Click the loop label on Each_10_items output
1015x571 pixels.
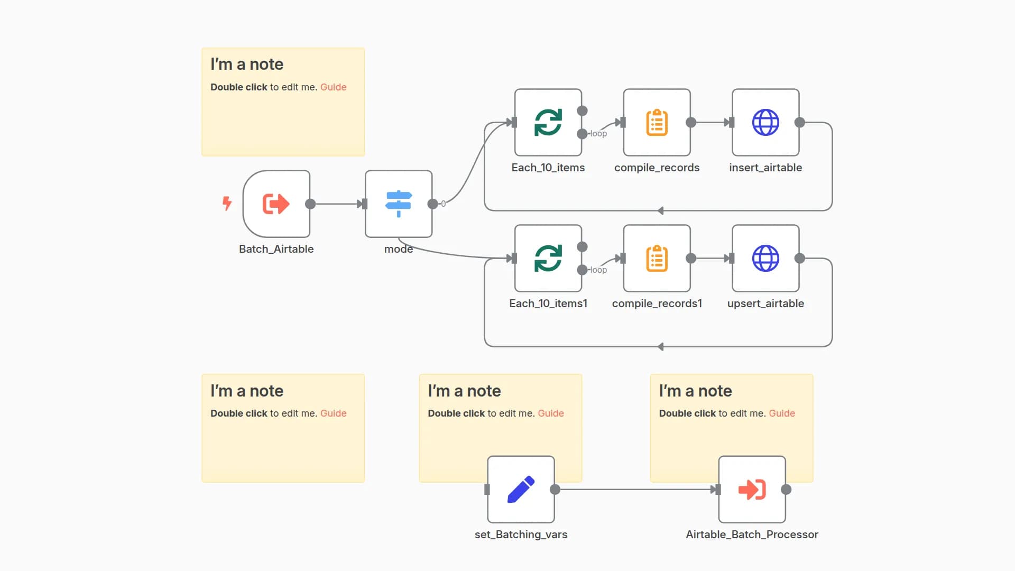(598, 134)
